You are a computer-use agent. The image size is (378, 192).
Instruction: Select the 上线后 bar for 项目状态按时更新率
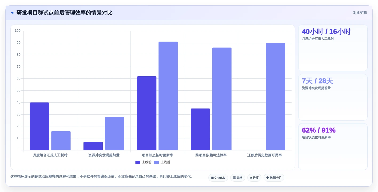pyautogui.click(x=168, y=96)
